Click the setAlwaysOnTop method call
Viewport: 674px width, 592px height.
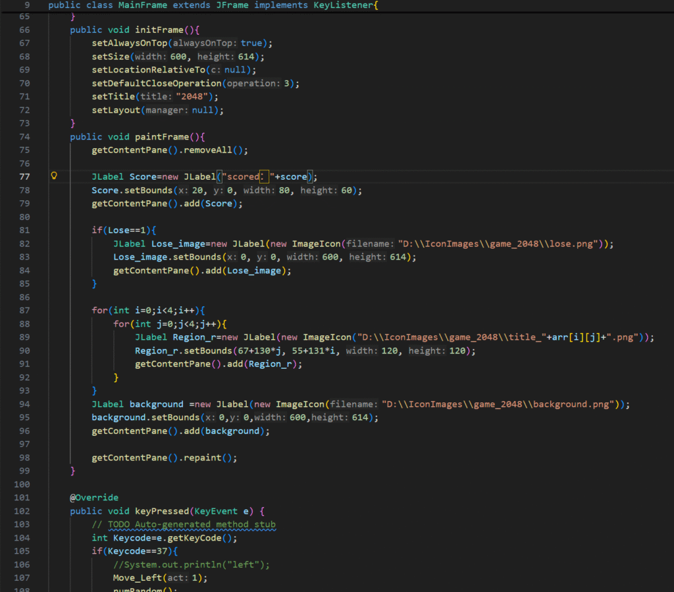coord(130,43)
